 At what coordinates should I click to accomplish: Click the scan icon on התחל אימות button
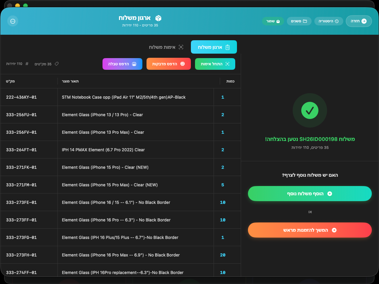coord(228,64)
